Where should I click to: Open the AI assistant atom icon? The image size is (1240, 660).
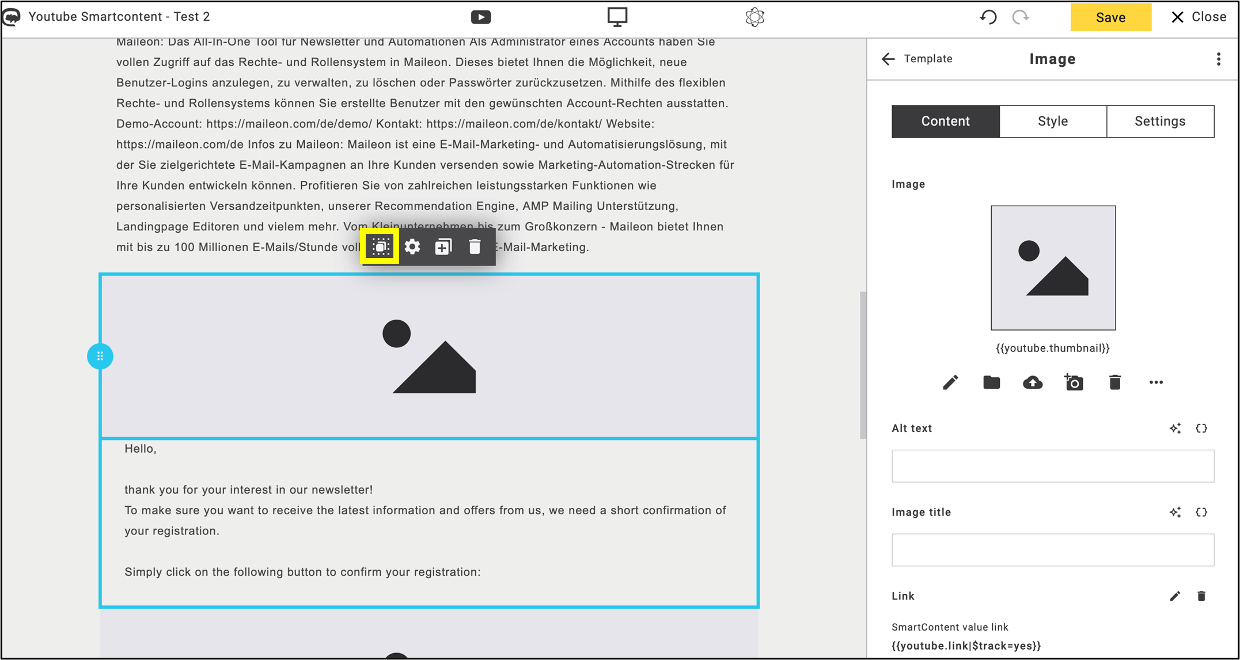point(754,17)
